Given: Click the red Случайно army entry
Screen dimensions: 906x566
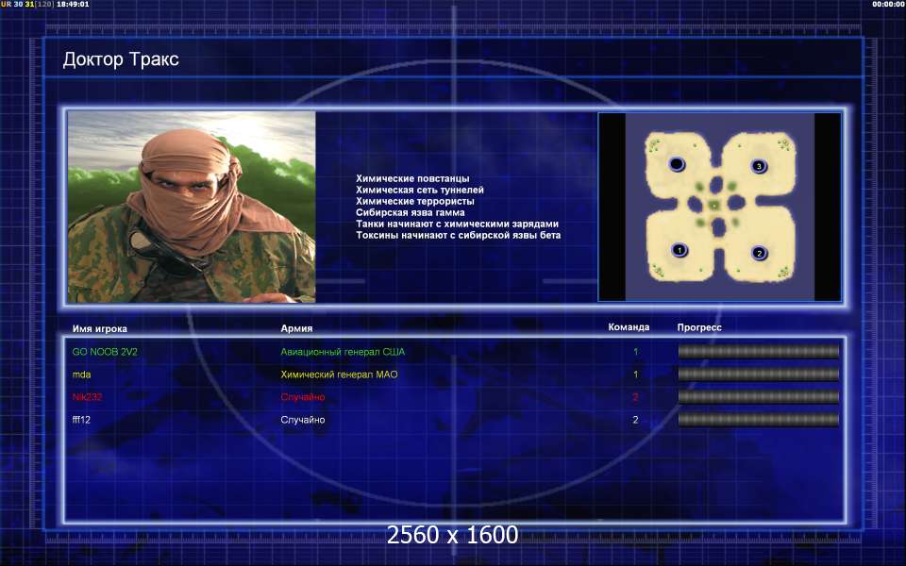Looking at the screenshot, I should [303, 397].
